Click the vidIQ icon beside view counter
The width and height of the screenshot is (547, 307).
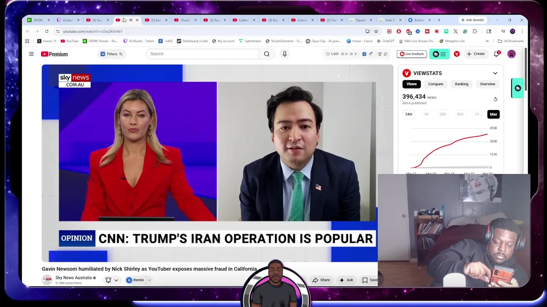pyautogui.click(x=364, y=54)
